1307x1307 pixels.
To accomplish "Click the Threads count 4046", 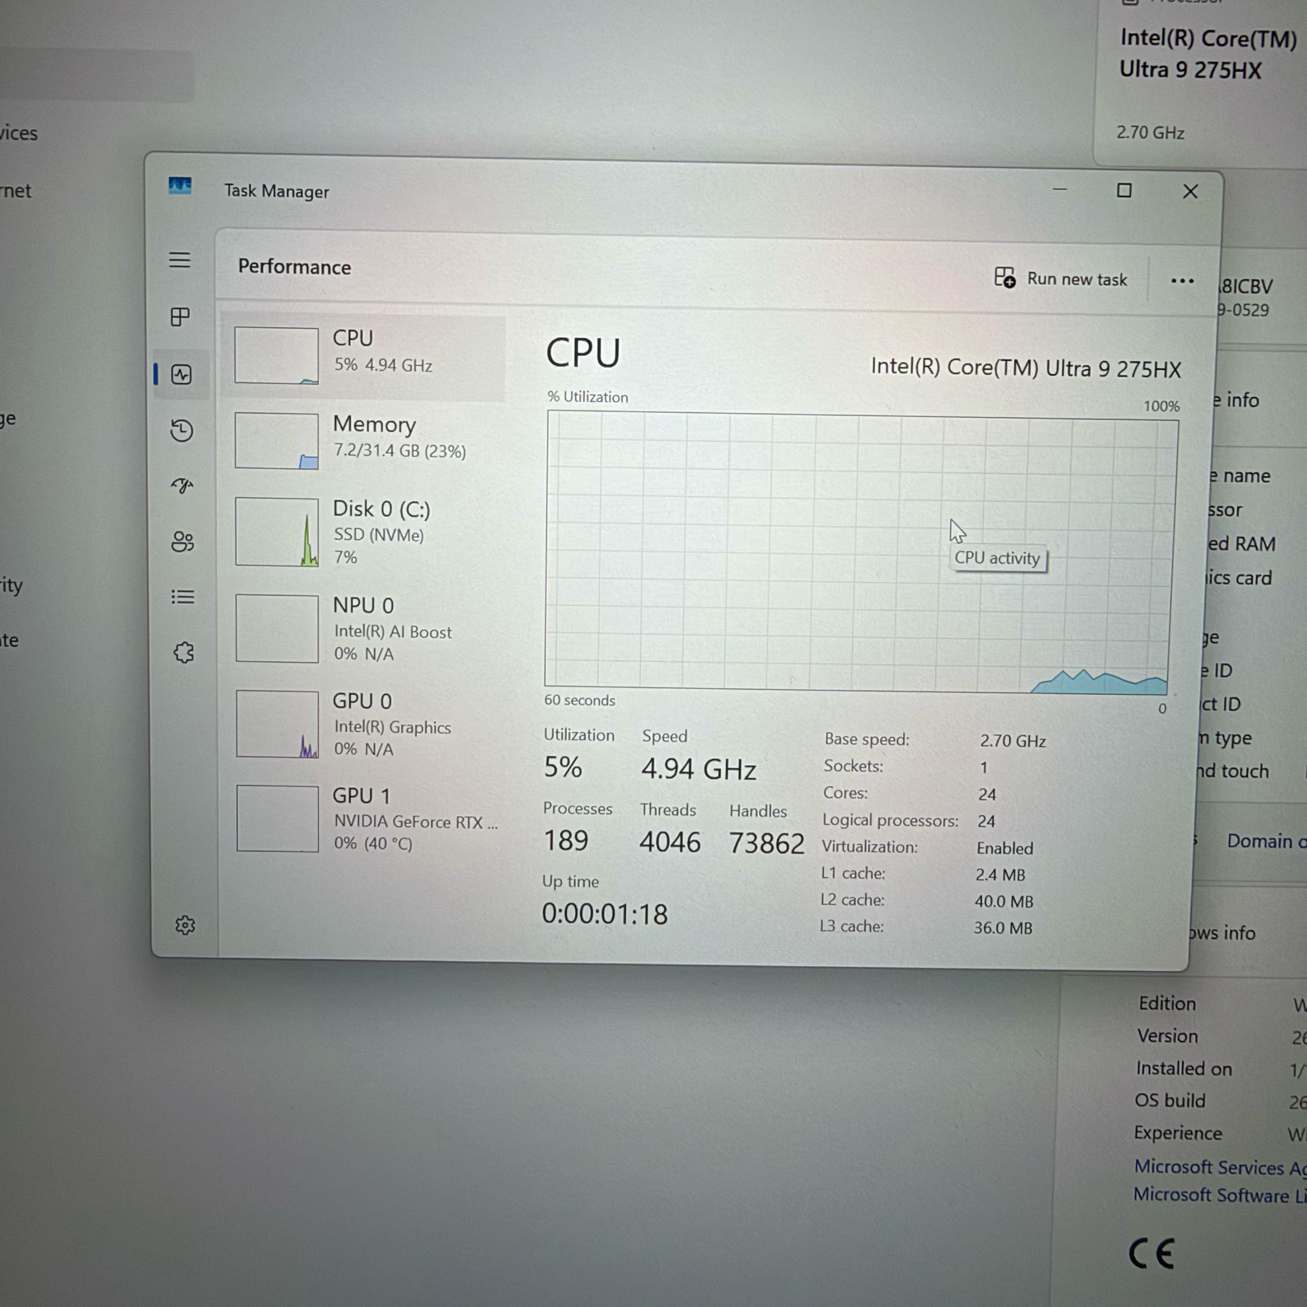I will [x=669, y=842].
